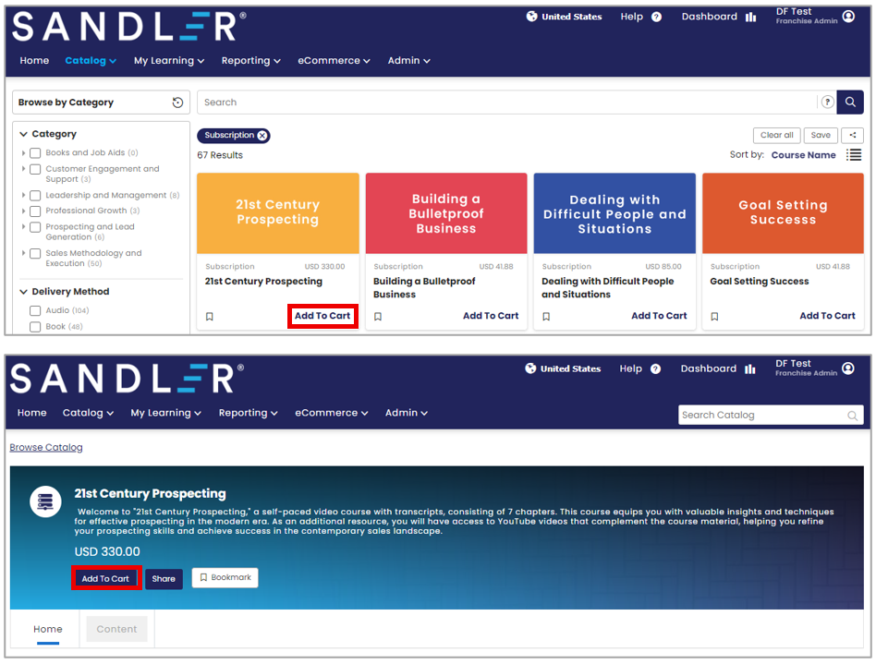Click the magnifier icon in Search Catalog box
The width and height of the screenshot is (876, 664).
(852, 416)
